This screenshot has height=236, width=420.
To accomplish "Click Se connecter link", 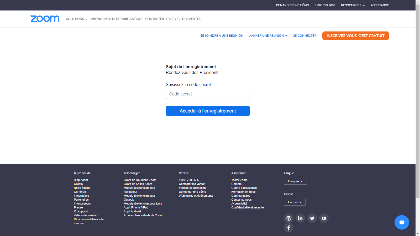I will pos(304,36).
